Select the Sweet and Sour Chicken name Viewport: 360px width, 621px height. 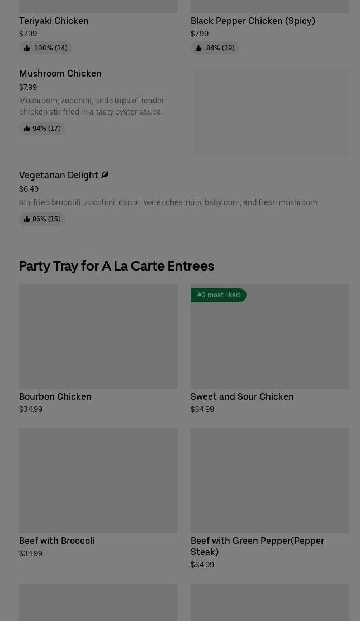click(242, 396)
